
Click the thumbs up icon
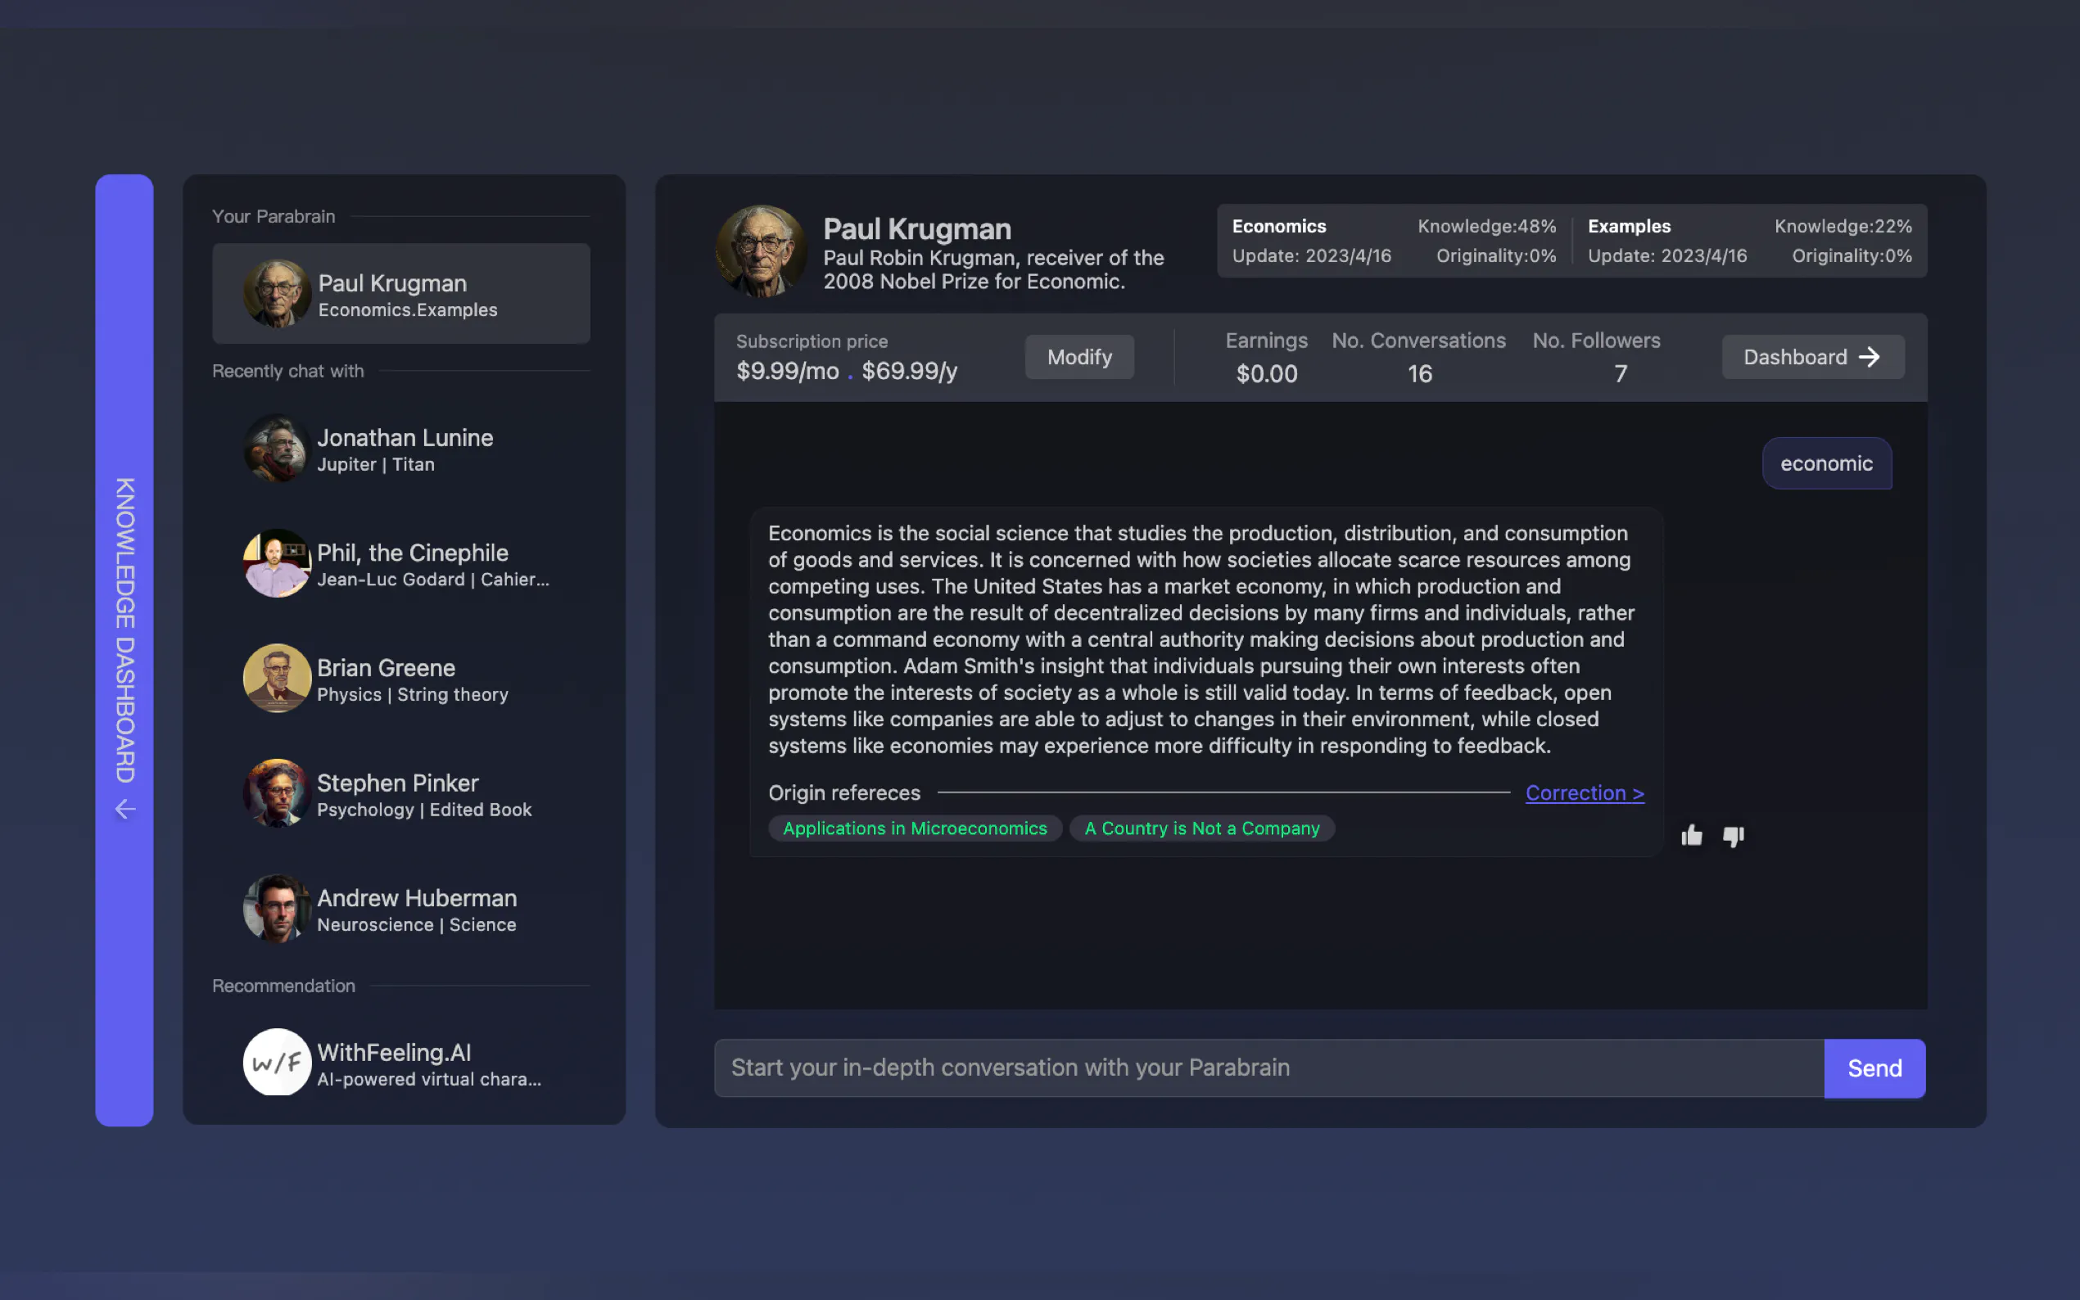point(1691,836)
